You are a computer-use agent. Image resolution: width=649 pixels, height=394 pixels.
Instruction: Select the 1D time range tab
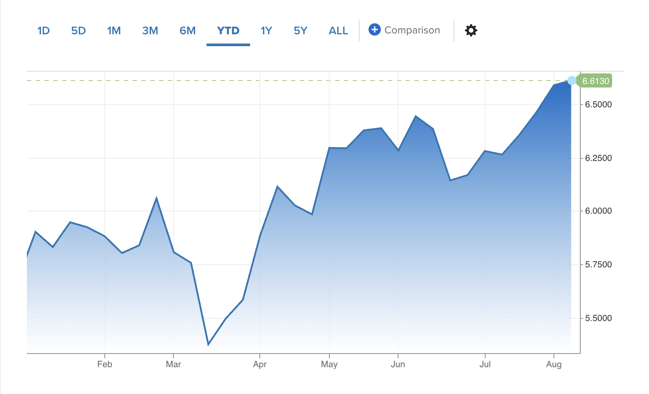click(x=44, y=31)
